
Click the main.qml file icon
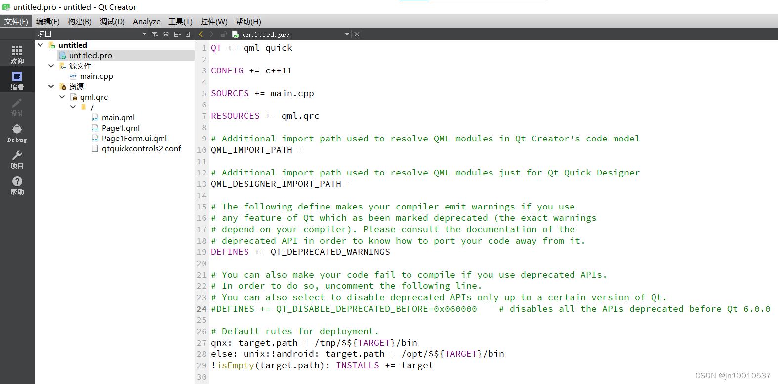[x=95, y=117]
